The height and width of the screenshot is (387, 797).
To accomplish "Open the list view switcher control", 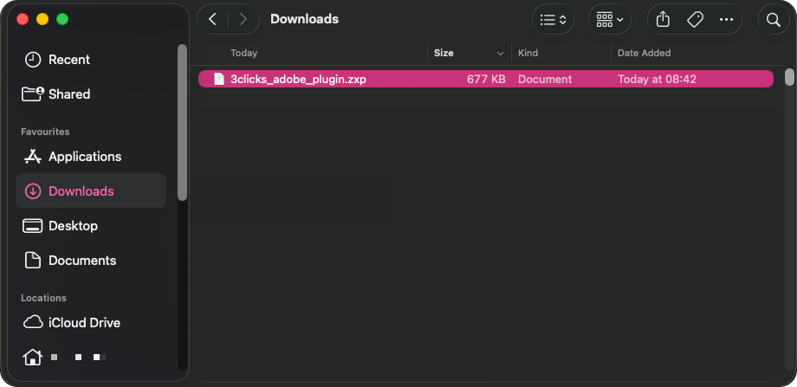I will tap(553, 19).
